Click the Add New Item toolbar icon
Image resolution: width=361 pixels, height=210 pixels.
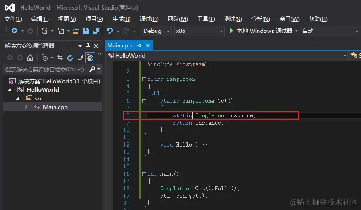(60, 31)
